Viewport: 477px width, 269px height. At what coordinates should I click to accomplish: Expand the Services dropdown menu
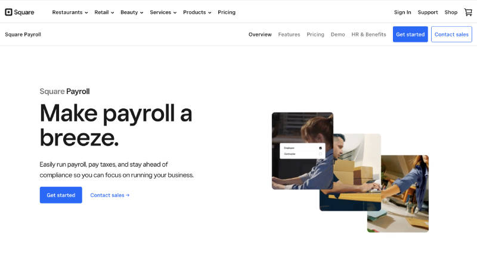pos(163,12)
